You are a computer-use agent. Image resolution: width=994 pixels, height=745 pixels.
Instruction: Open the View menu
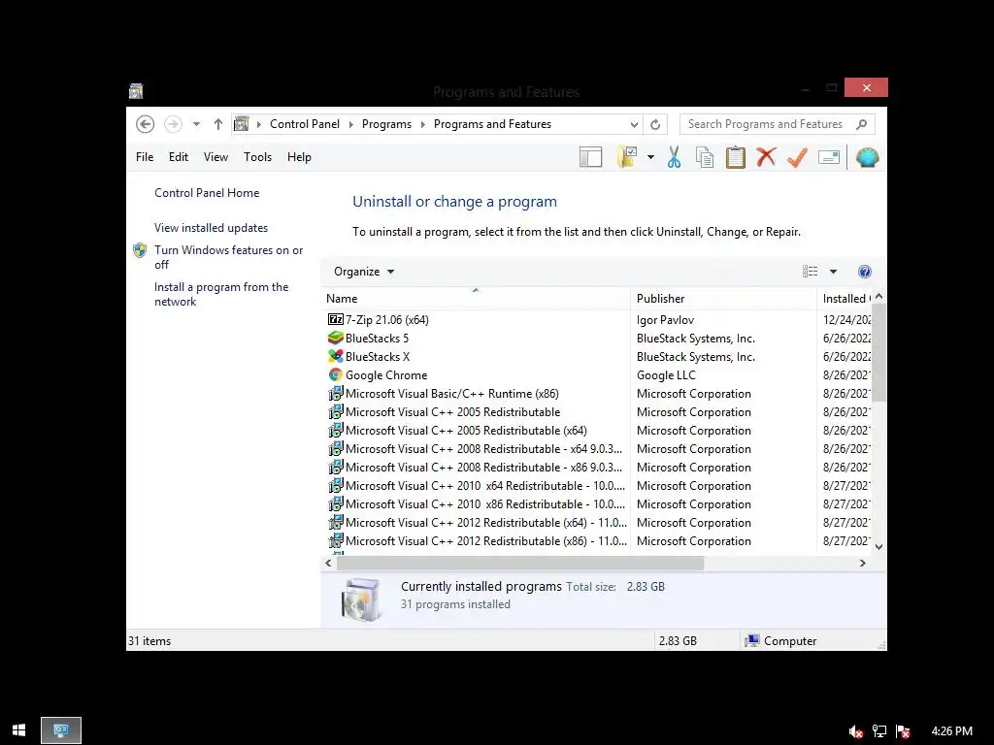215,157
